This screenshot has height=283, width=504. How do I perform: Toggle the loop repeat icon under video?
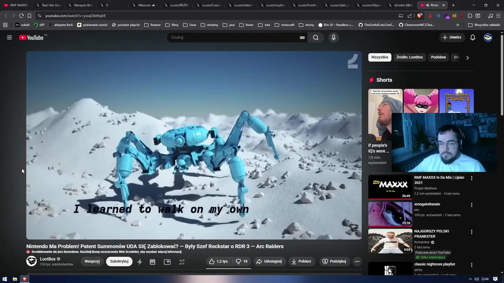[x=182, y=262]
